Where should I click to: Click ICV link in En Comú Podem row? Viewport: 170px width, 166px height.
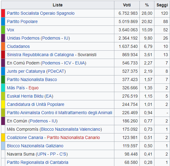67,63
